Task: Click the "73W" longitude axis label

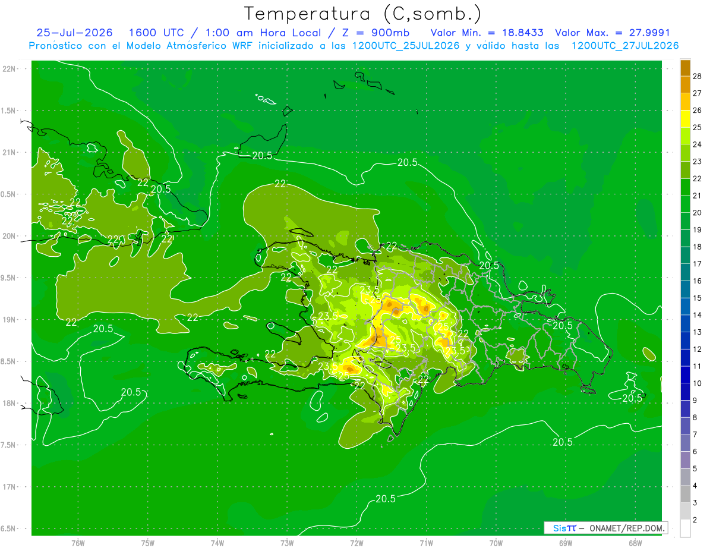Action: (x=287, y=543)
